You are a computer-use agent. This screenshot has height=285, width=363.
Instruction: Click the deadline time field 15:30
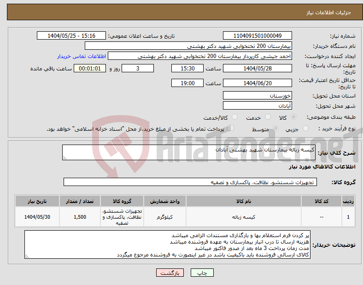(187, 68)
